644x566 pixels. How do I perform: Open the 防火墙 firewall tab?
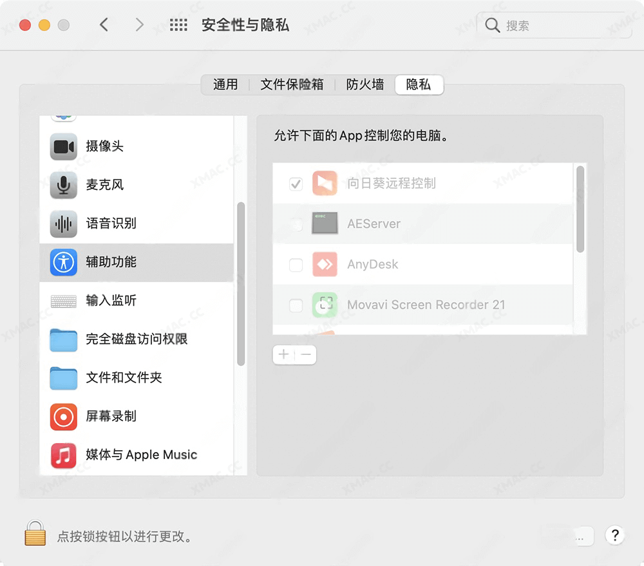click(364, 84)
